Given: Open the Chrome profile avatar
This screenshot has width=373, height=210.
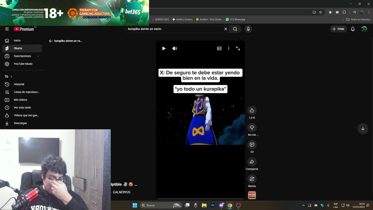Looking at the screenshot, I should (362, 12).
